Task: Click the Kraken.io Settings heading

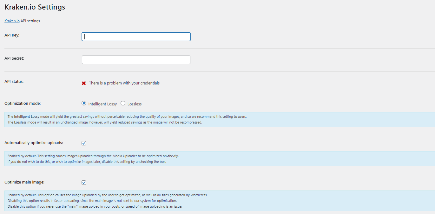Action: 35,7
